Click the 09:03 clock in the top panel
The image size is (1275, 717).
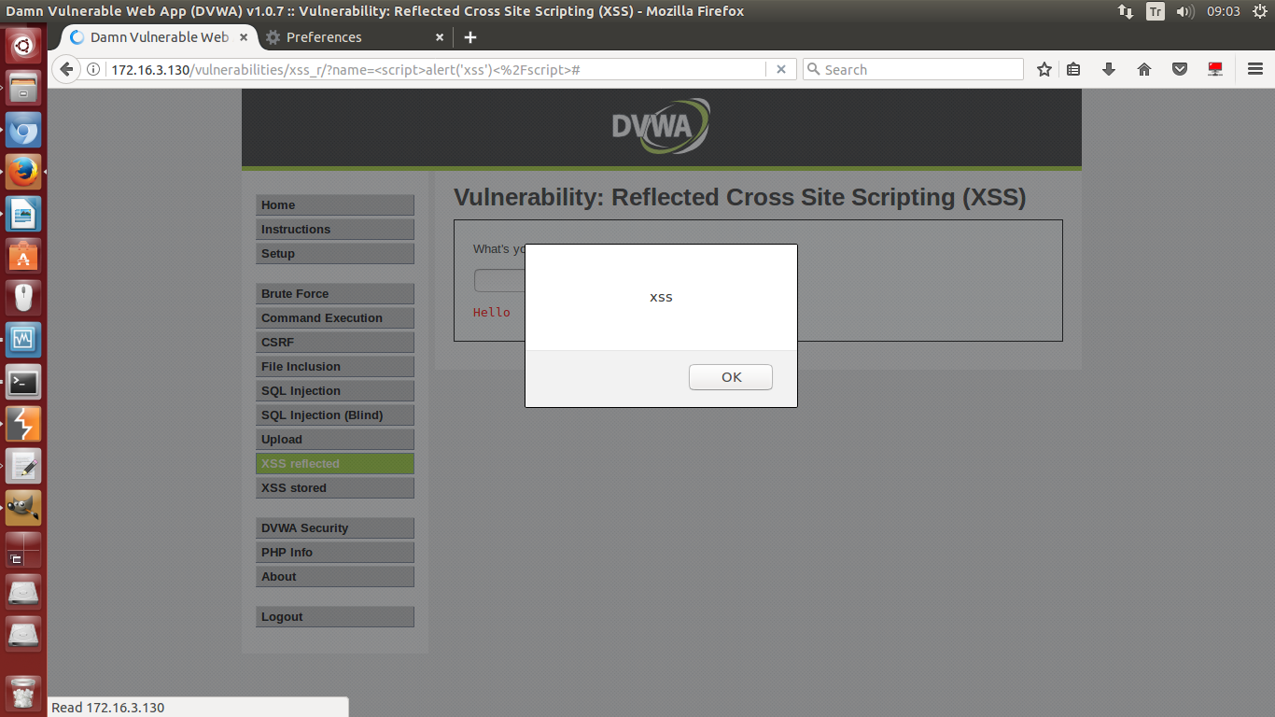1223,11
